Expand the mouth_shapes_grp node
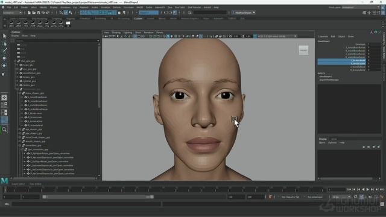This screenshot has width=386, height=217. (x=20, y=142)
